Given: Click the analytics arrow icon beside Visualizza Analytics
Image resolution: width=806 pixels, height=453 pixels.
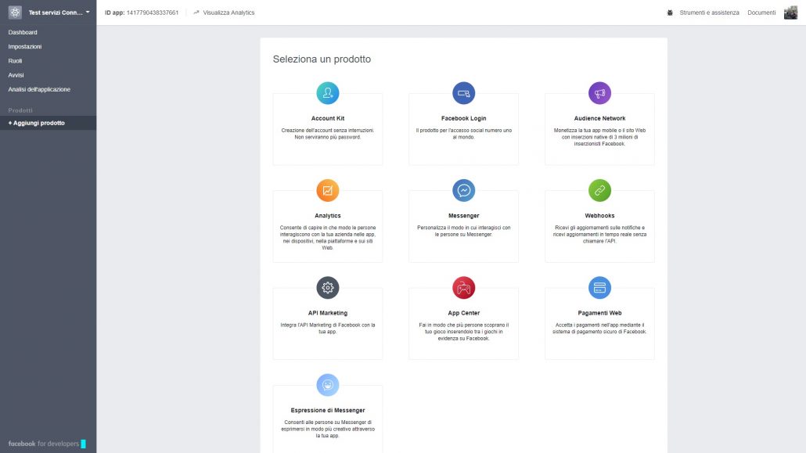Looking at the screenshot, I should tap(196, 13).
